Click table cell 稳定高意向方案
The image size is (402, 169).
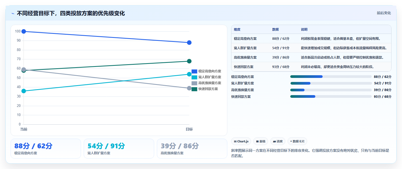click(x=245, y=38)
